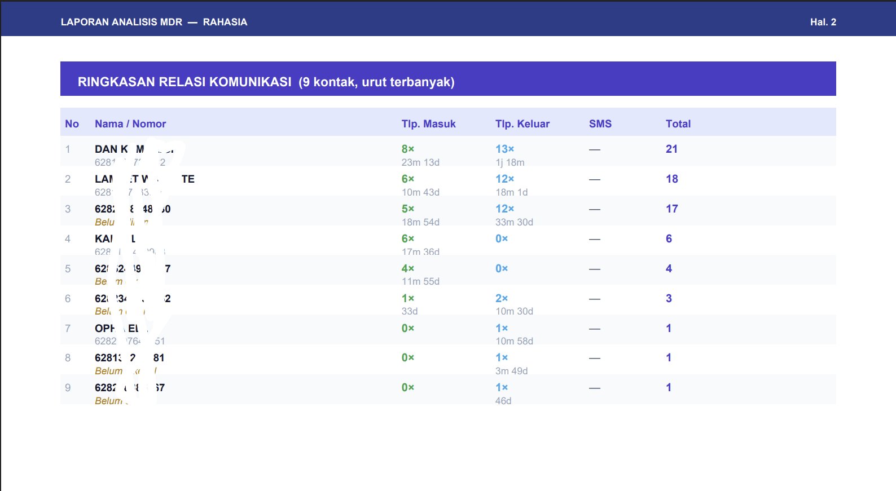
Task: Click the Hal. 2 page indicator
Action: pos(823,22)
